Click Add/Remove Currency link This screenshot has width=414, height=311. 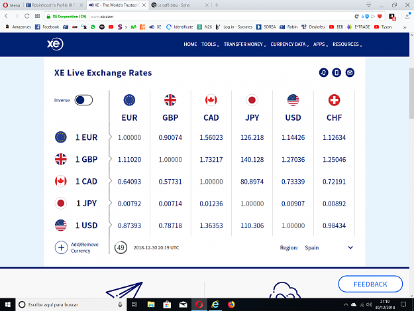pyautogui.click(x=85, y=247)
